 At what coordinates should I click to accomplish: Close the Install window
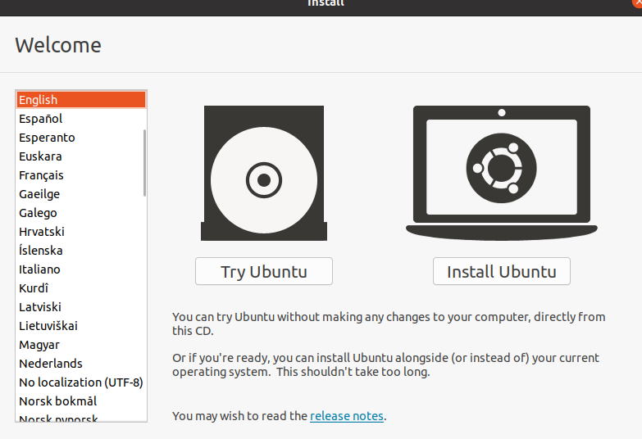(x=638, y=2)
